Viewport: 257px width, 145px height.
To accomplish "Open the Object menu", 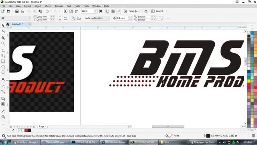I will coord(38,6).
